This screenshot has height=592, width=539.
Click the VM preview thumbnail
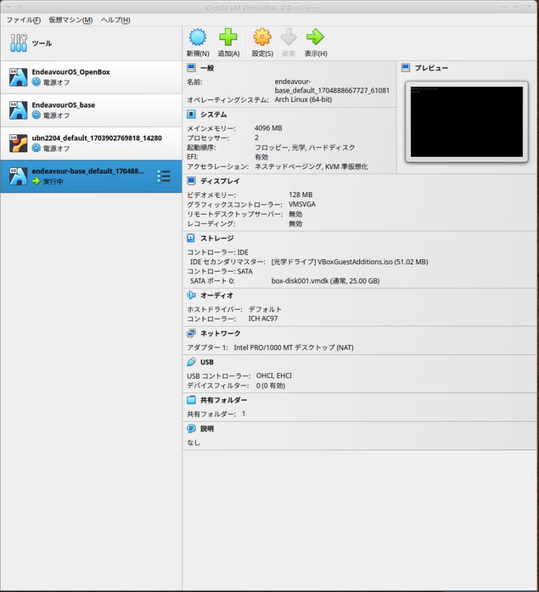click(x=466, y=122)
